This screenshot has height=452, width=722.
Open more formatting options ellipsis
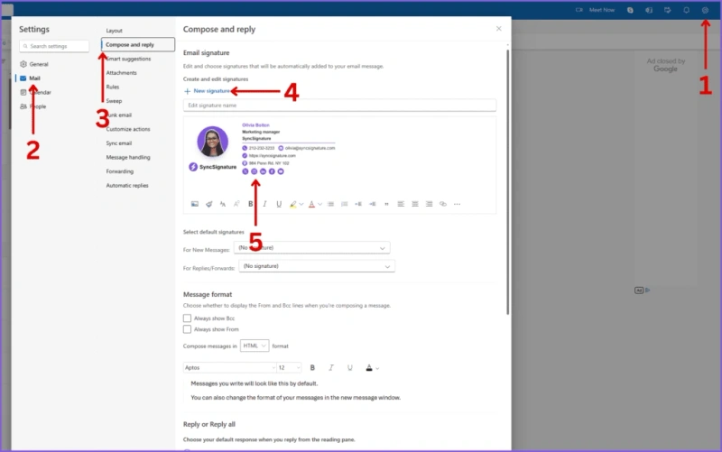457,204
